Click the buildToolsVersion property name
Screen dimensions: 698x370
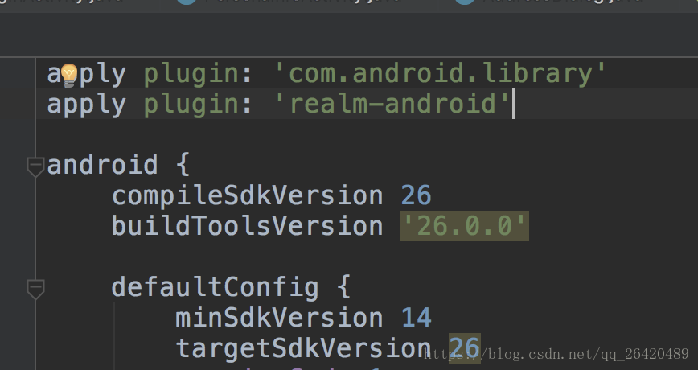click(248, 226)
